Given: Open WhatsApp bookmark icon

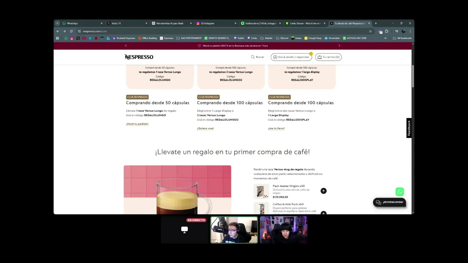Looking at the screenshot, I should click(66, 38).
